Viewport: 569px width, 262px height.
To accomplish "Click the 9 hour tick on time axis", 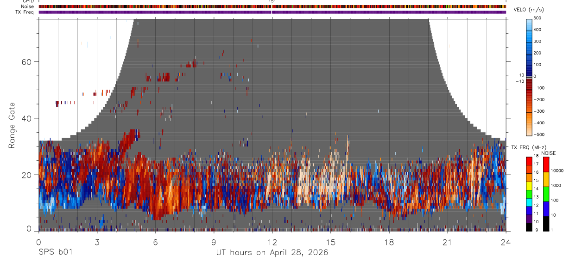I will point(214,242).
